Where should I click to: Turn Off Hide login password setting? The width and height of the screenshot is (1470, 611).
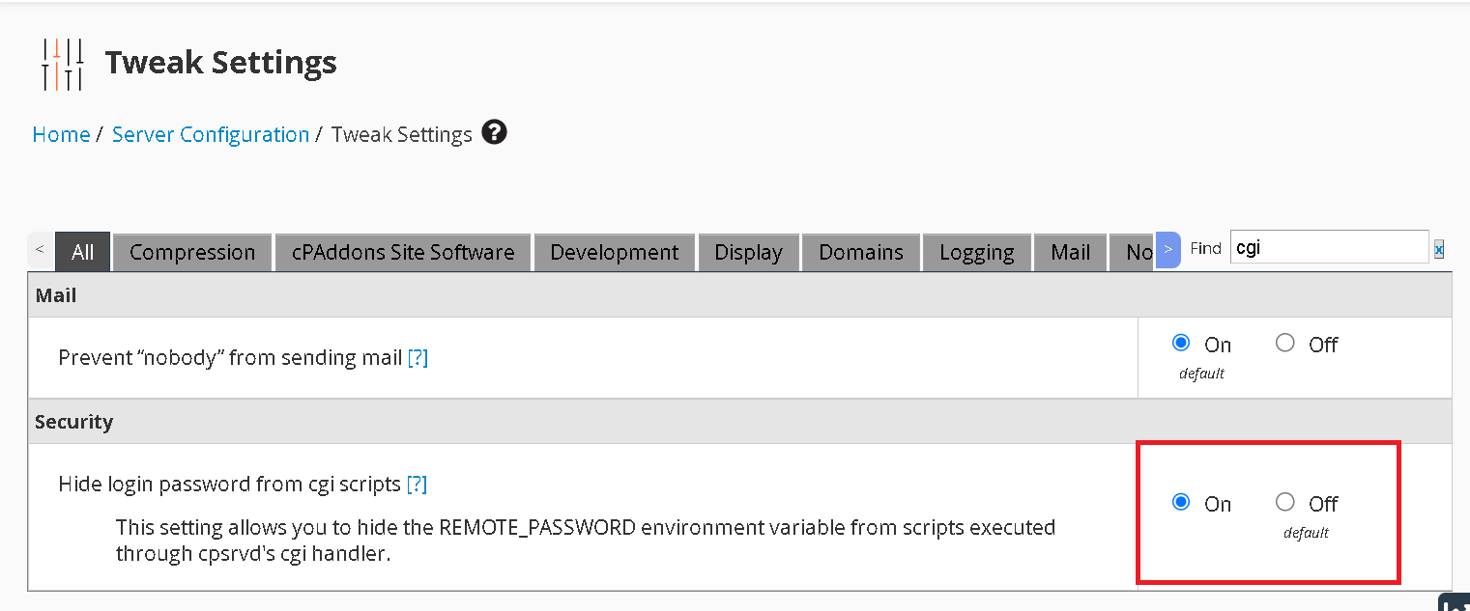coord(1285,502)
